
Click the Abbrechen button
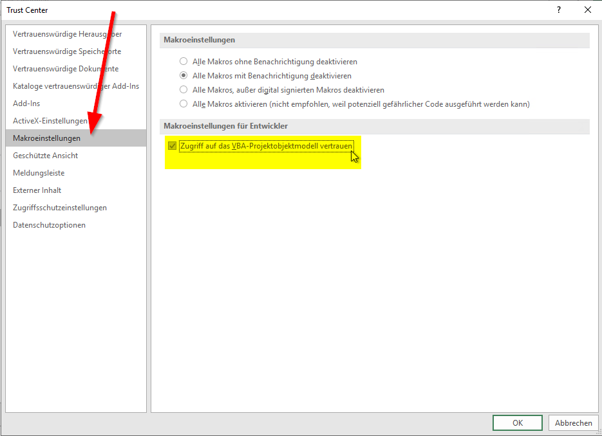pyautogui.click(x=573, y=422)
